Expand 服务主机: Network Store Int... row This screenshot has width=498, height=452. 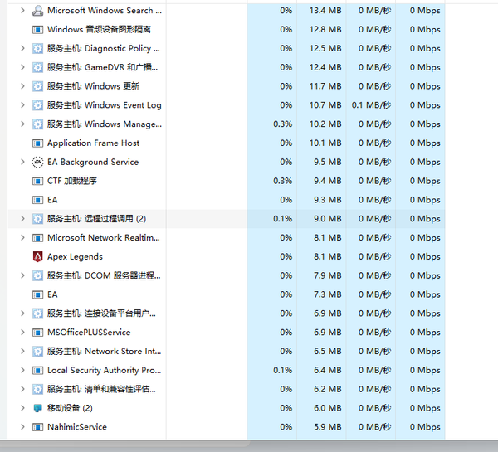pyautogui.click(x=22, y=351)
